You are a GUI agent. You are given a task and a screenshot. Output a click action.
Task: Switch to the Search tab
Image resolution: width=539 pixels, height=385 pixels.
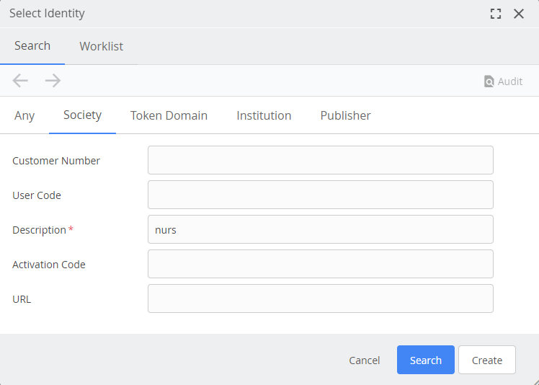(x=32, y=46)
